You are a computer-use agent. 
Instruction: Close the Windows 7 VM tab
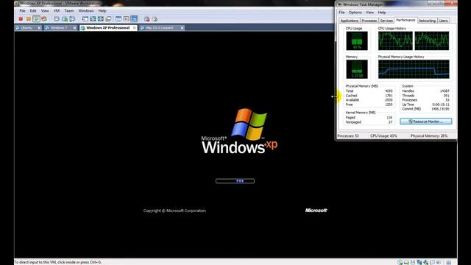click(x=75, y=28)
